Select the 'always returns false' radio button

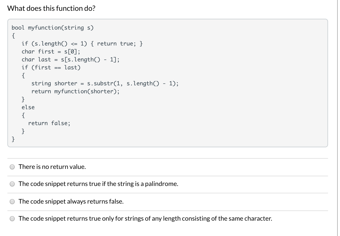point(12,201)
